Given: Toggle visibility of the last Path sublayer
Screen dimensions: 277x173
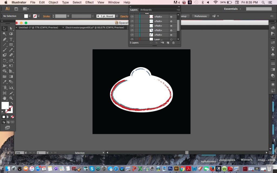Looking at the screenshot, I should click(x=132, y=35).
